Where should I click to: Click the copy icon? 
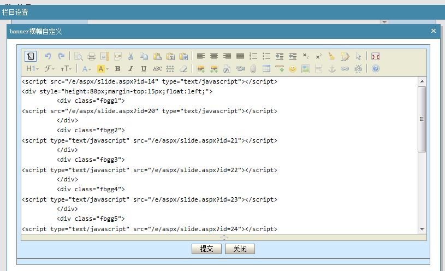click(144, 56)
